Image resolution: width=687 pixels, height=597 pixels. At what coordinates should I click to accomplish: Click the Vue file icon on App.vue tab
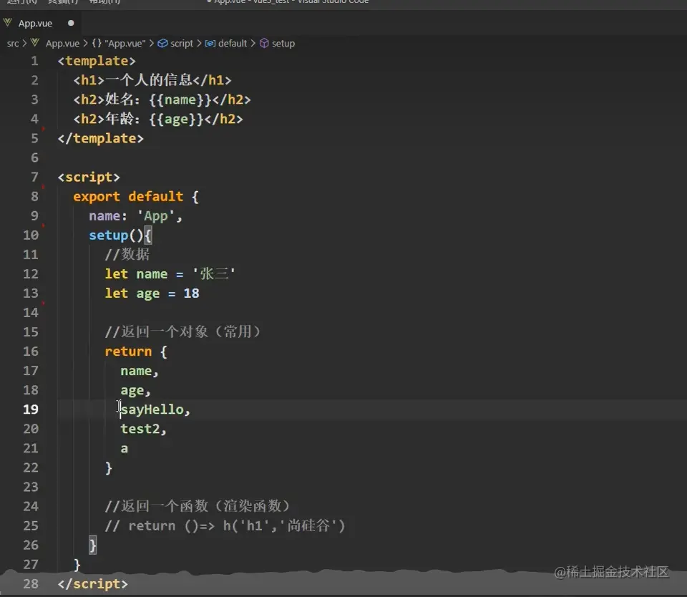point(7,22)
